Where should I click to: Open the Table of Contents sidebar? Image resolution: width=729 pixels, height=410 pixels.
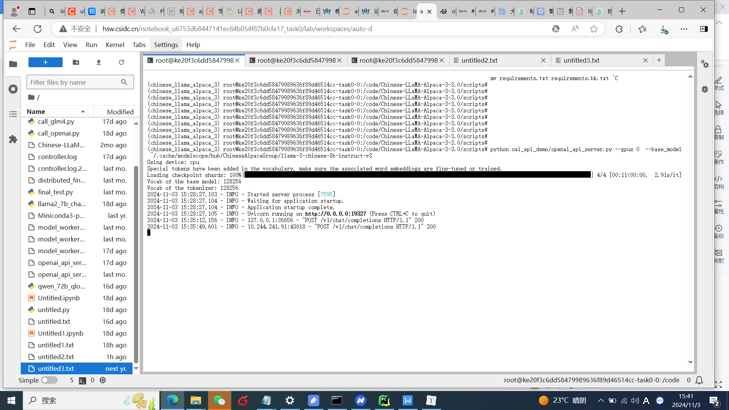(x=13, y=114)
